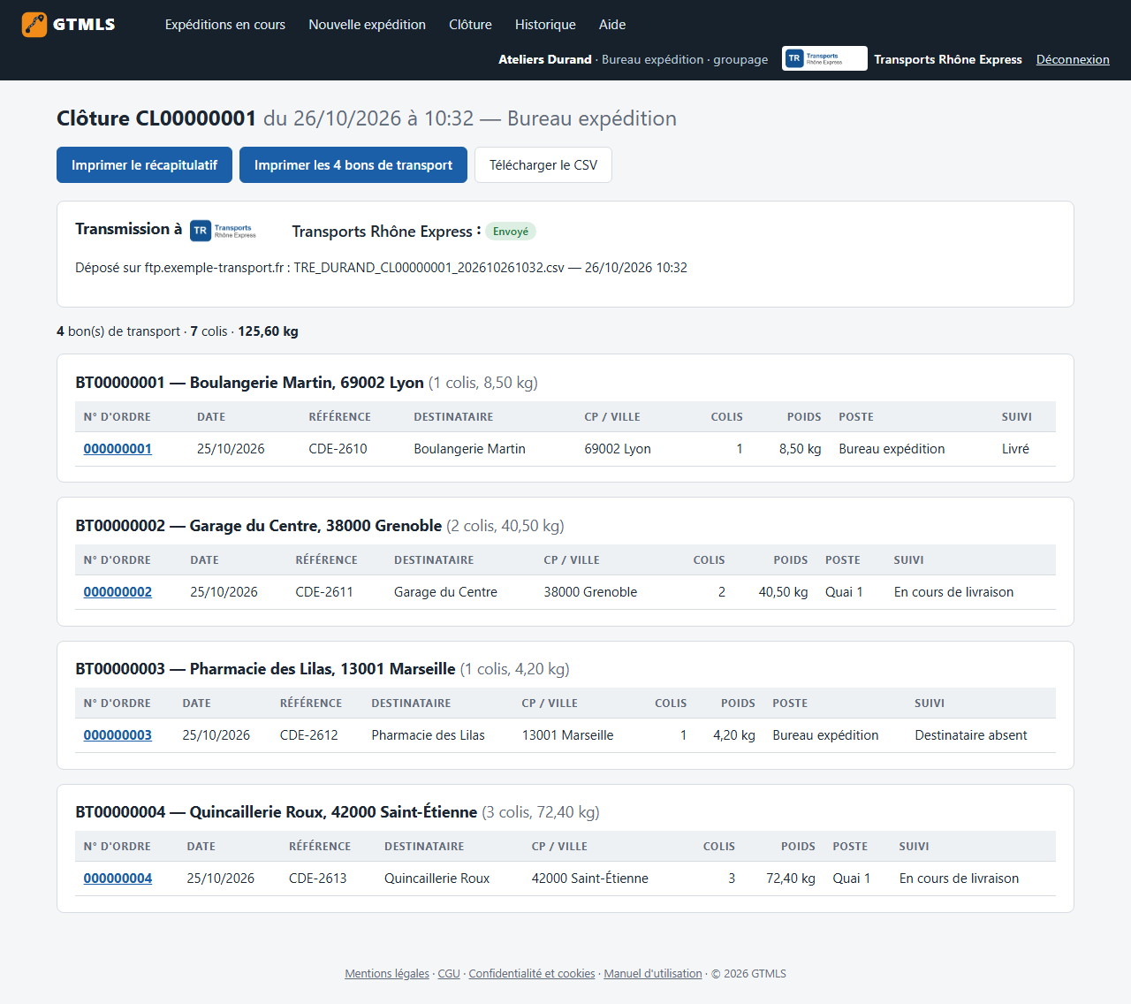Screen dimensions: 1131x1004
Task: Click the 'Livré' tracking status
Action: tap(1015, 449)
